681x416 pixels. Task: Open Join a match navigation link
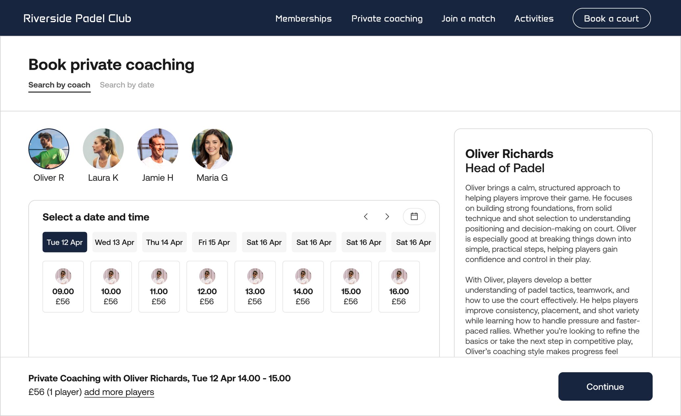[x=468, y=18]
